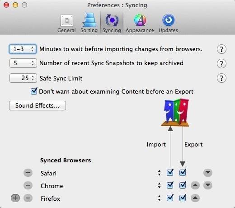Toggle Safari Import checkbox

coord(170,172)
